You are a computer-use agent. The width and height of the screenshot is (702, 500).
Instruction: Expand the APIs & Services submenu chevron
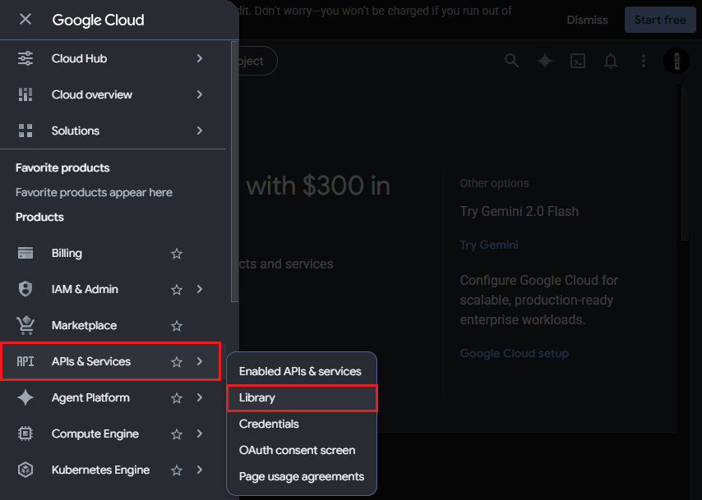point(200,361)
